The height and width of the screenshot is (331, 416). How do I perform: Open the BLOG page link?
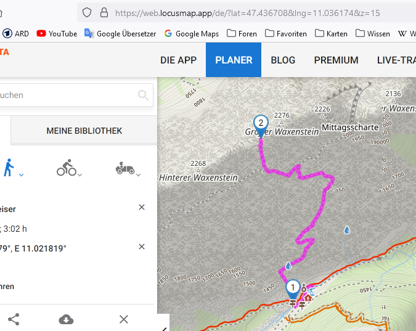tap(283, 60)
